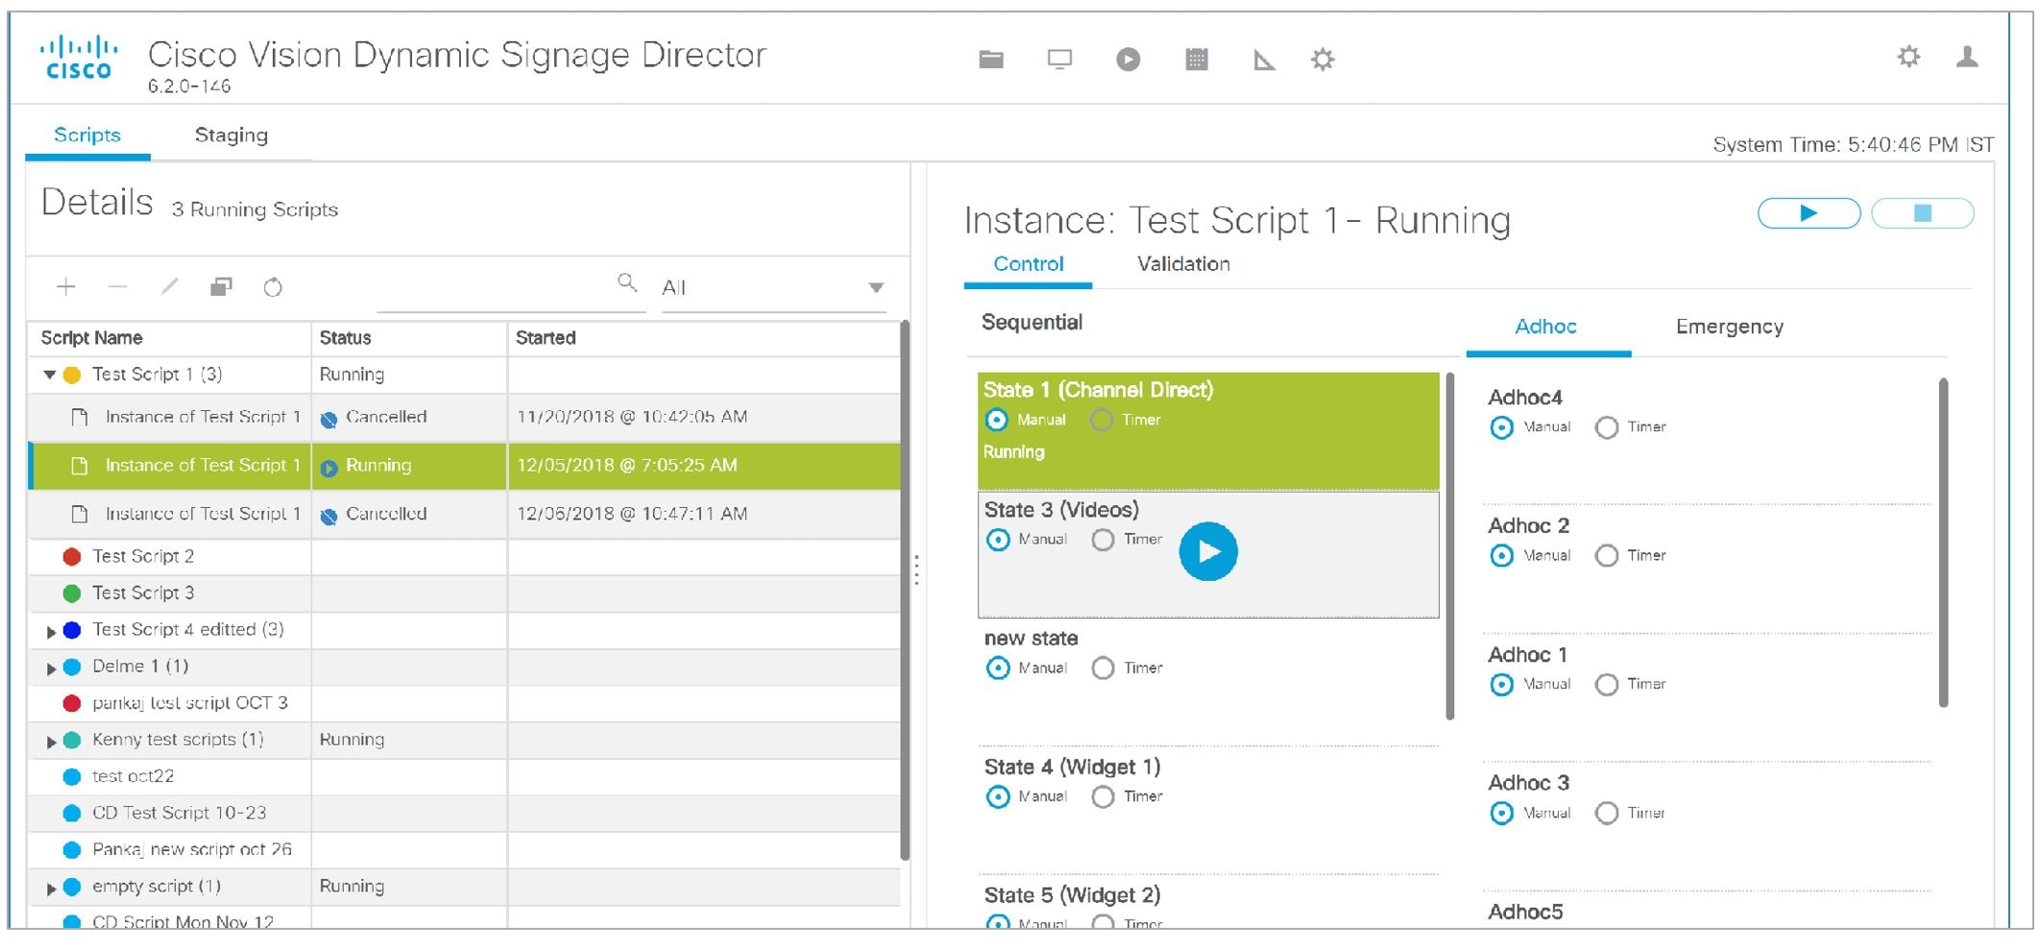Select Manual for Adhoc 2
This screenshot has height=948, width=2040.
(1501, 555)
